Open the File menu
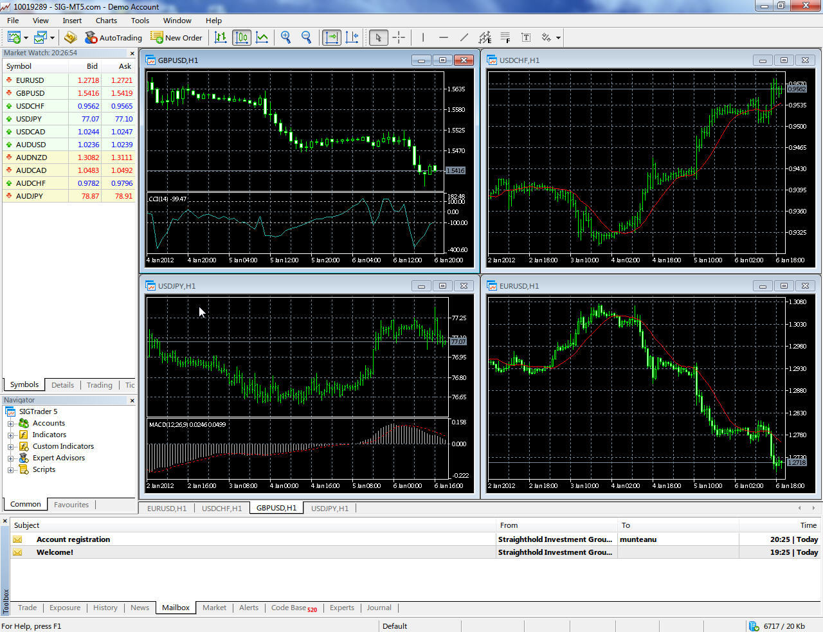This screenshot has height=632, width=823. coord(13,21)
